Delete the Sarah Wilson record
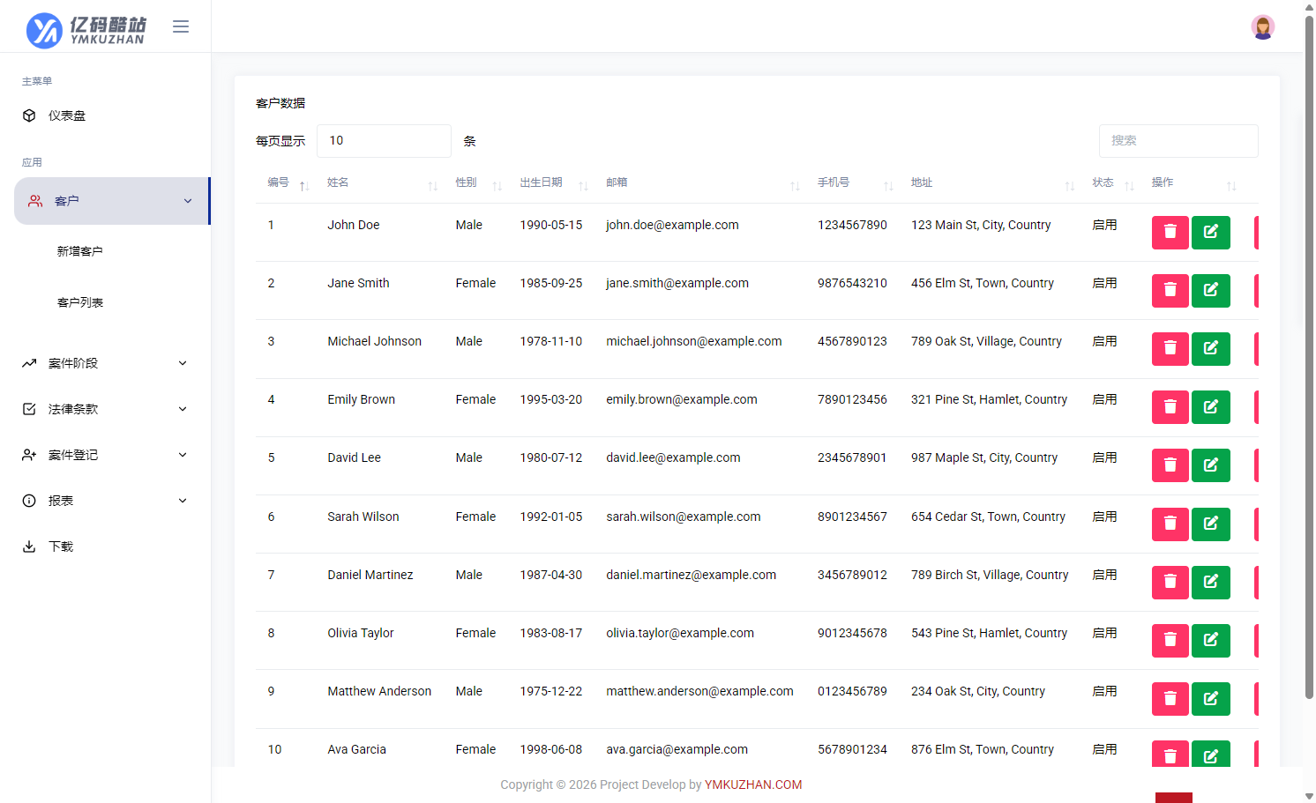 click(x=1170, y=524)
